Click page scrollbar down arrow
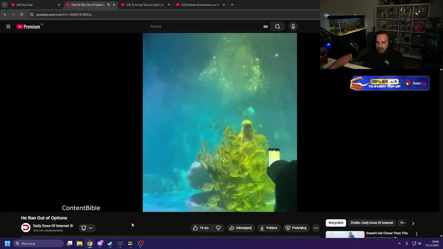The width and height of the screenshot is (443, 249). (441, 237)
